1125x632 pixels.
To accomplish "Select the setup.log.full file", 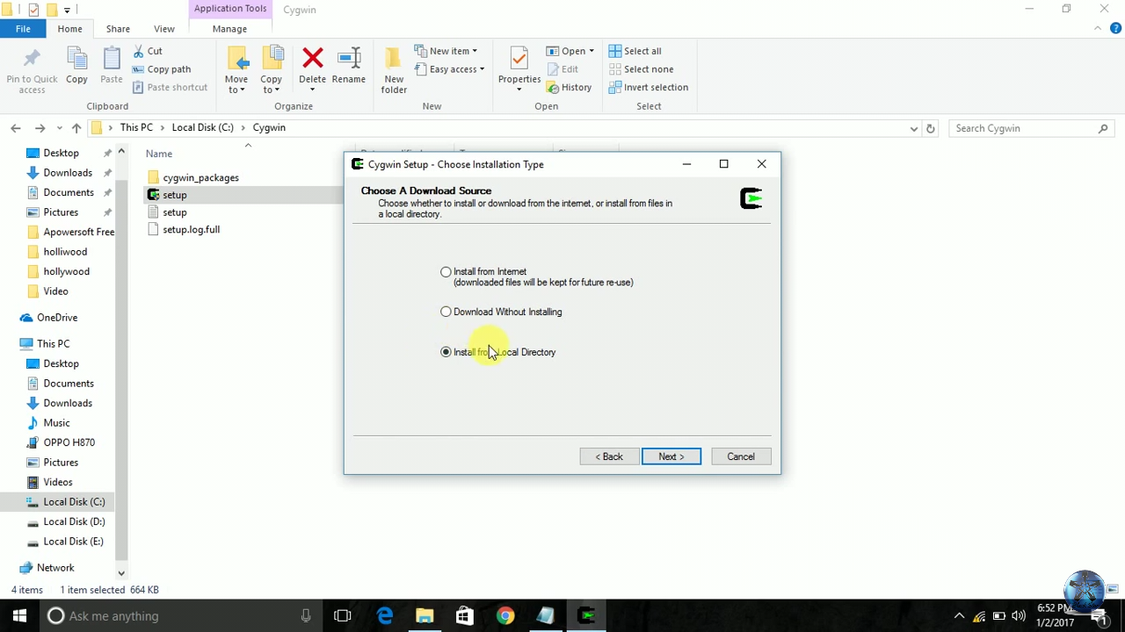I will coord(191,229).
